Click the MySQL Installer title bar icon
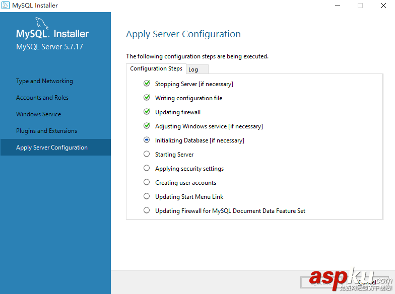The image size is (395, 294). (x=6, y=6)
